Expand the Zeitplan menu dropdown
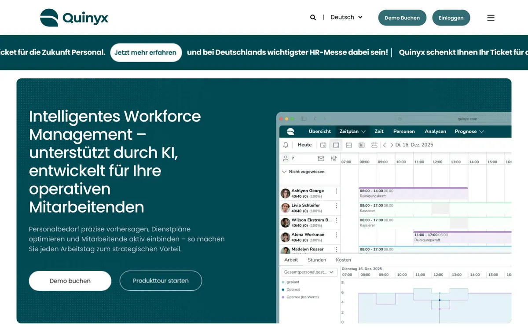 pyautogui.click(x=352, y=131)
